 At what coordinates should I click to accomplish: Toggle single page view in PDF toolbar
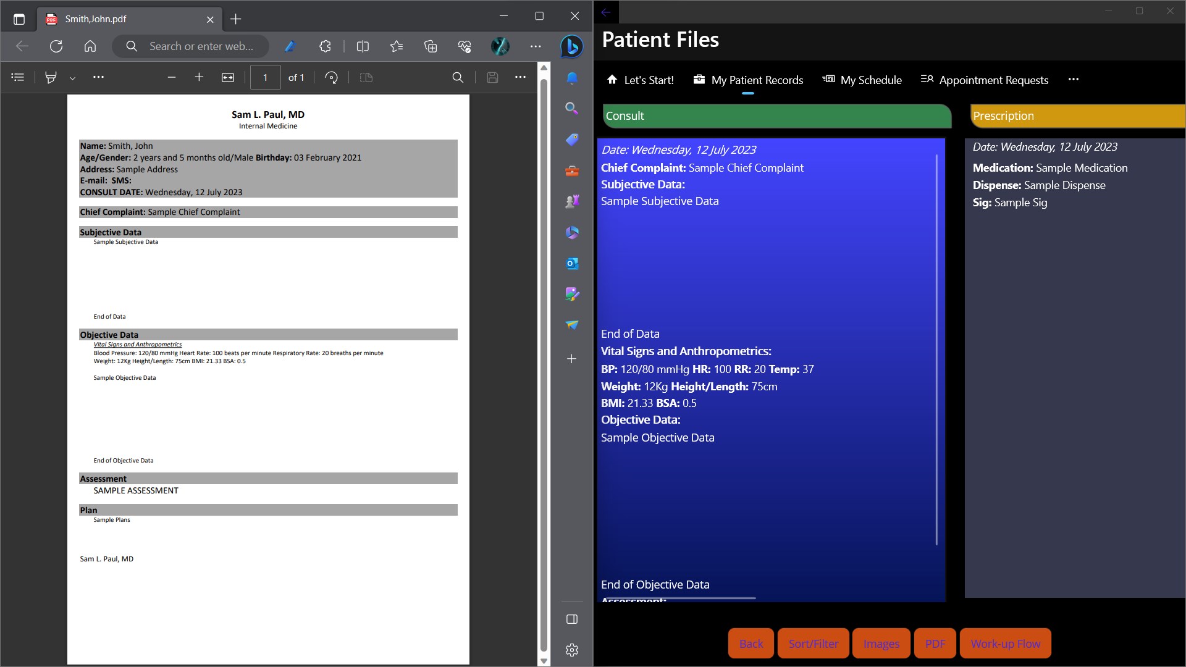pyautogui.click(x=366, y=77)
